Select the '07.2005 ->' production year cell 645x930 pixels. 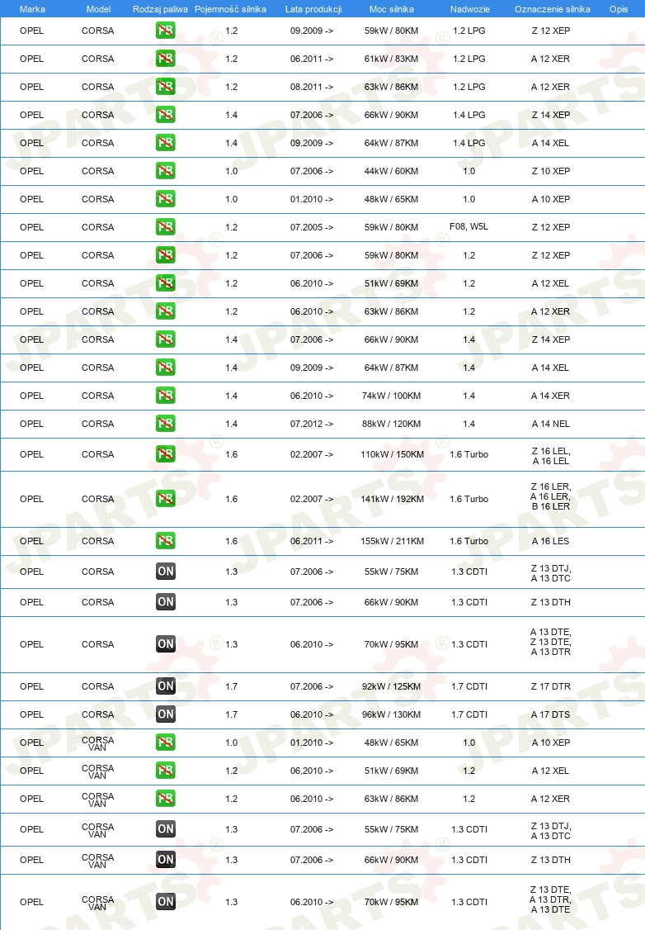point(312,227)
